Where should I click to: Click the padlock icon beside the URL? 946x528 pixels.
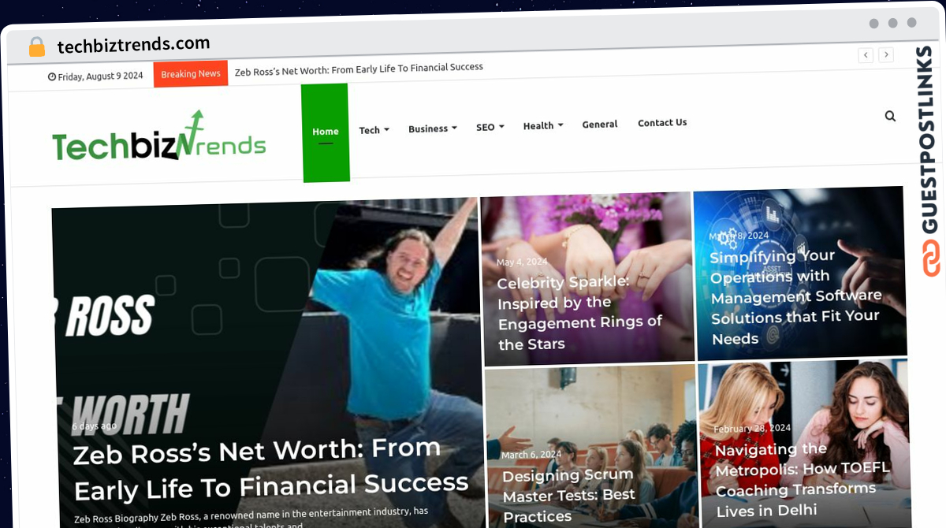(36, 46)
